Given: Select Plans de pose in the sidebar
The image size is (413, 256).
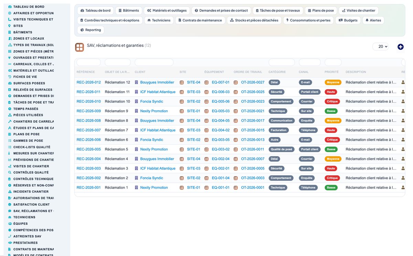Looking at the screenshot, I should (27, 134).
